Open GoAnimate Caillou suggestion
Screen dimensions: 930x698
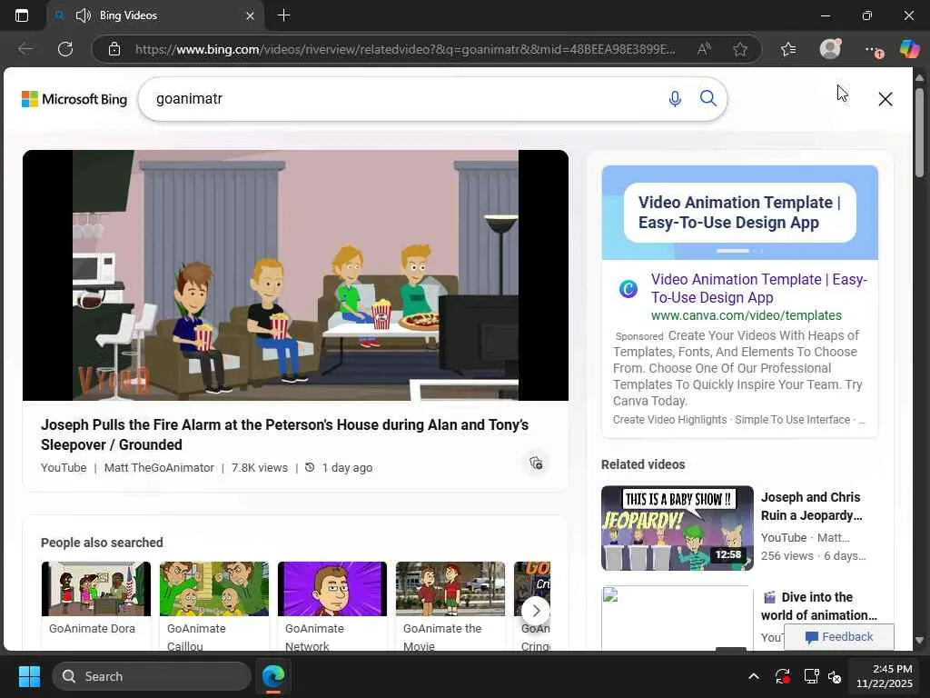(x=214, y=605)
